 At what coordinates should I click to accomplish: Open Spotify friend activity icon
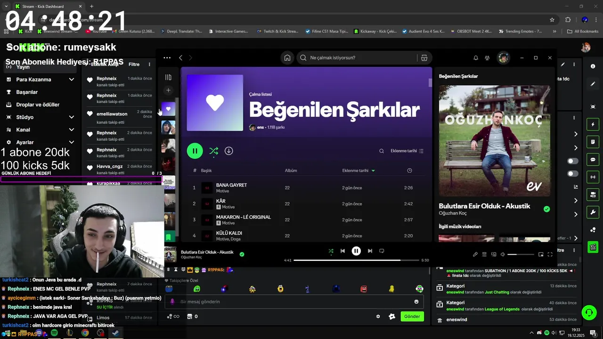[x=487, y=58]
